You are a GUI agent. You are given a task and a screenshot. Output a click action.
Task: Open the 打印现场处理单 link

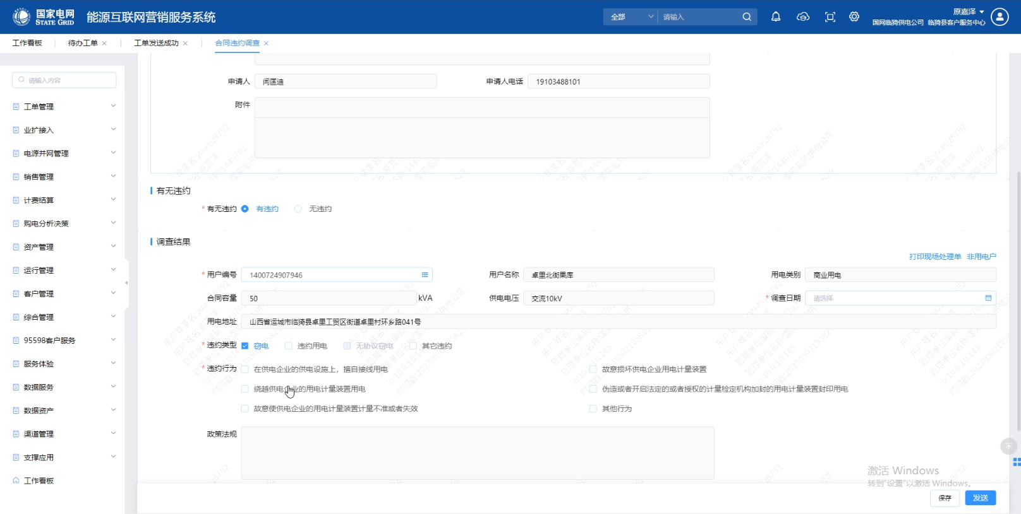[x=934, y=257]
